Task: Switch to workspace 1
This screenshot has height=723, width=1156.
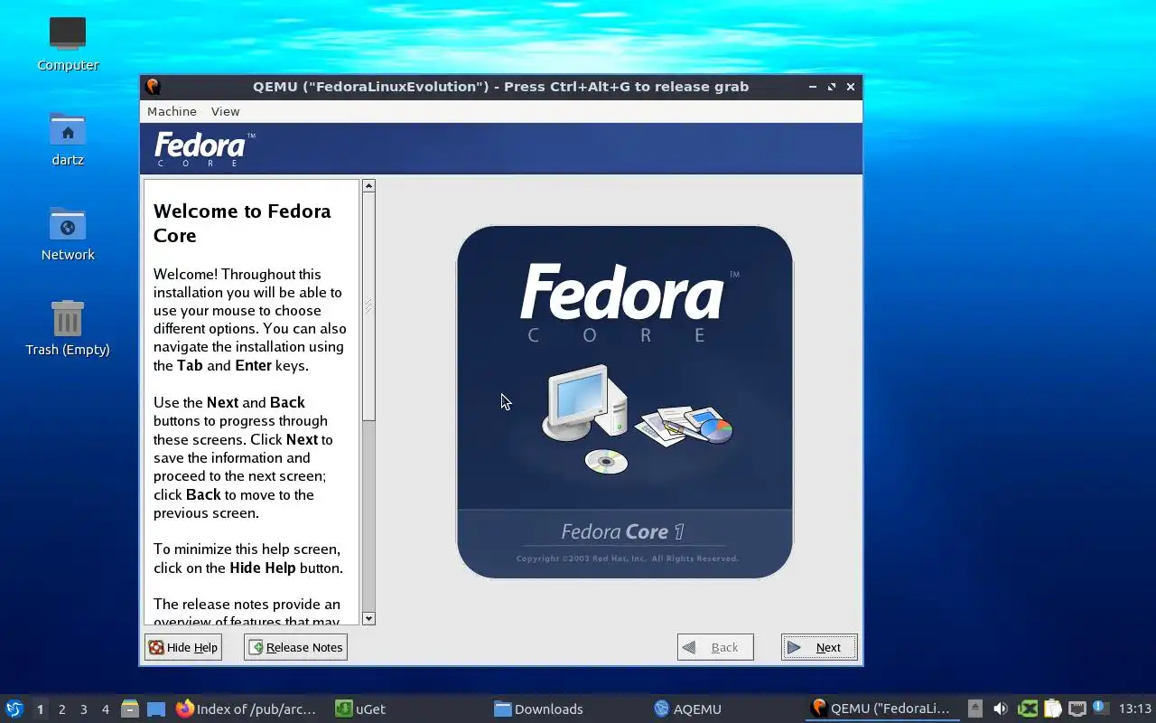Action: (40, 709)
